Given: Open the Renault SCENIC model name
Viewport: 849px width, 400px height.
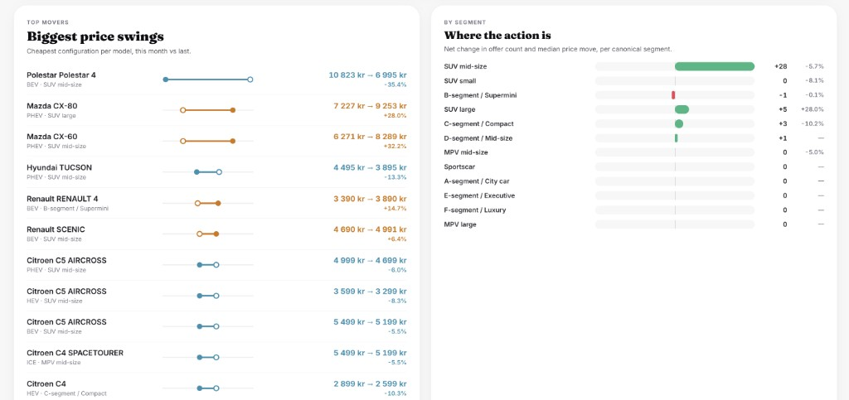Looking at the screenshot, I should pos(56,229).
